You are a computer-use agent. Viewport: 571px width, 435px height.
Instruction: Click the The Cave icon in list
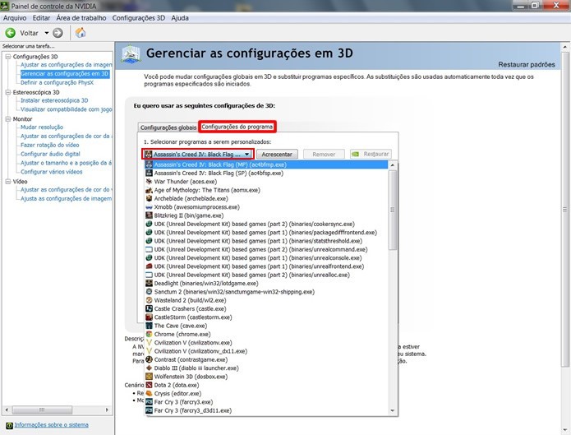click(149, 326)
